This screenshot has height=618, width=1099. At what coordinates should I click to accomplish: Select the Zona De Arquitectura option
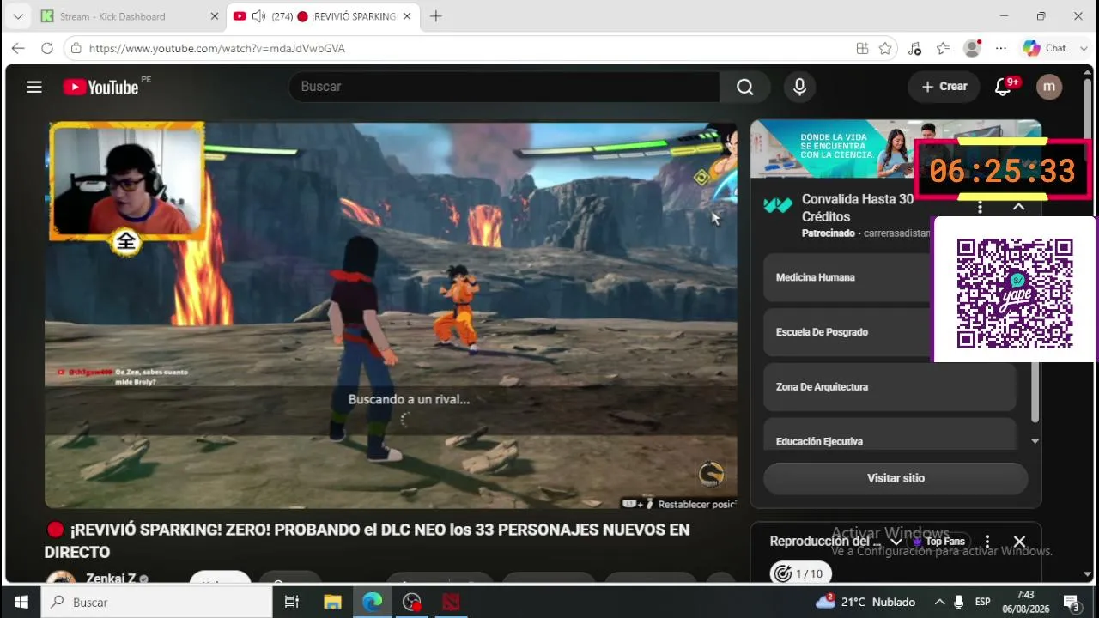click(x=890, y=387)
